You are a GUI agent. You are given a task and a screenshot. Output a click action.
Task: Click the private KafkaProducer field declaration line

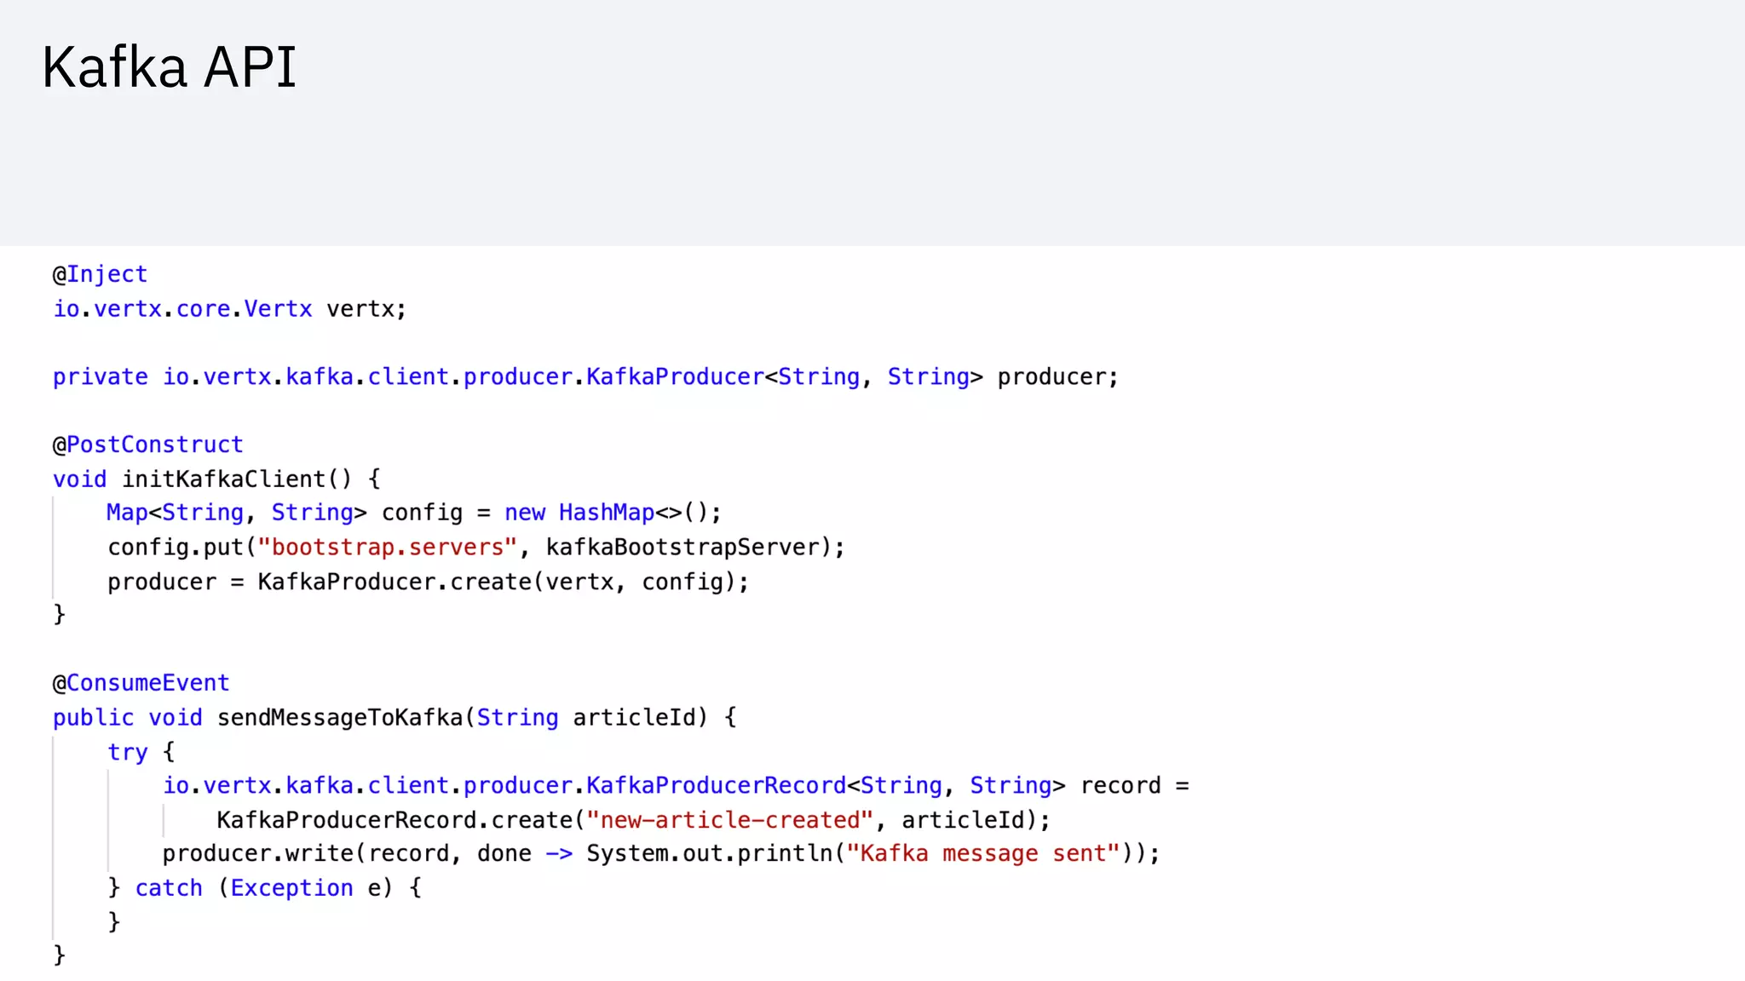(x=585, y=376)
